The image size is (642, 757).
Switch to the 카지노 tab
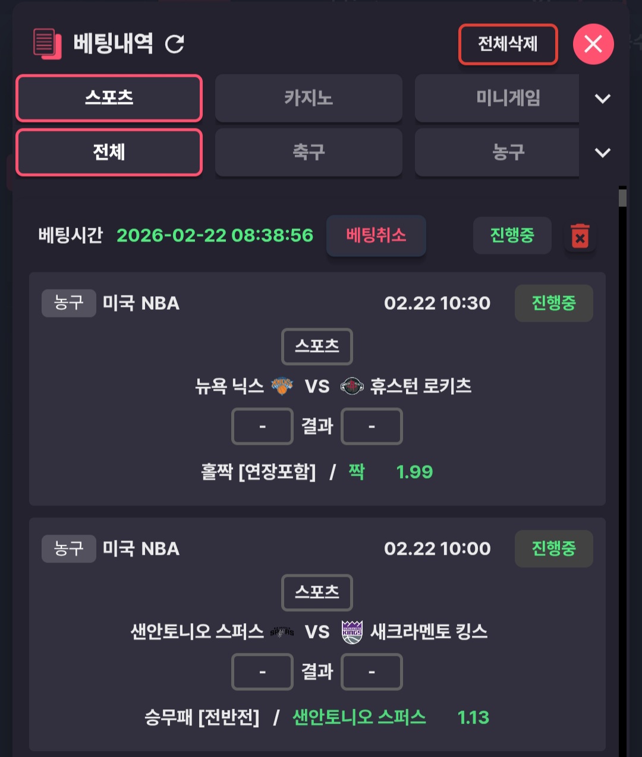(x=309, y=98)
